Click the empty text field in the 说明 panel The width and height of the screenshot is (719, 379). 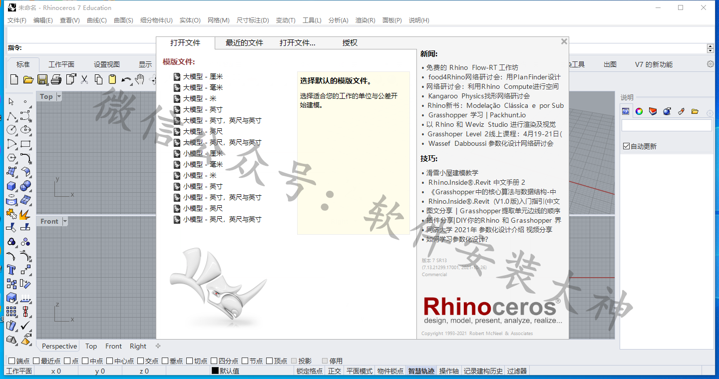pos(667,125)
